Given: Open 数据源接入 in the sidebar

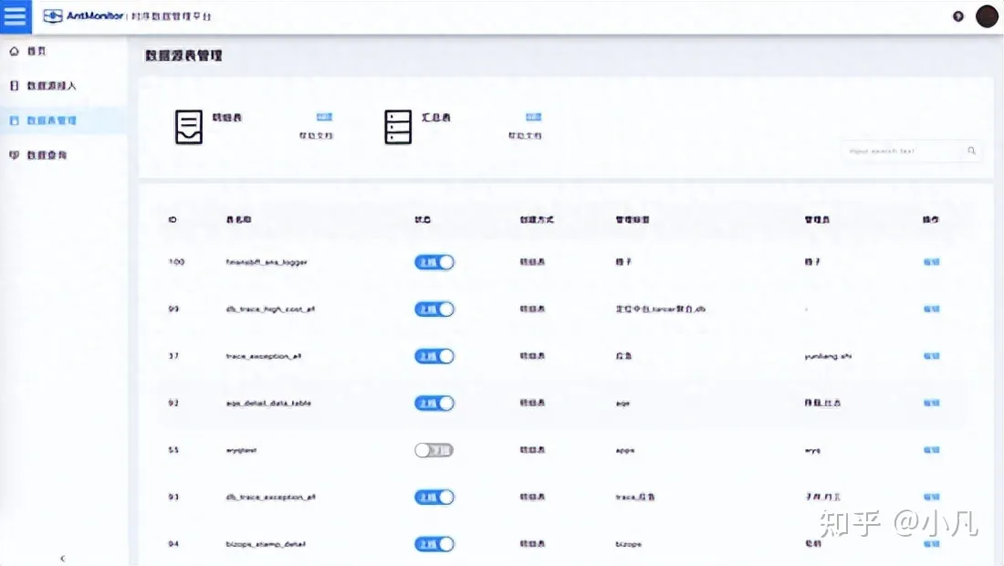Looking at the screenshot, I should click(51, 86).
